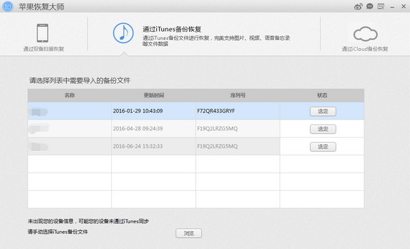Click blurred name in 2016-06-24 row

pyautogui.click(x=39, y=146)
